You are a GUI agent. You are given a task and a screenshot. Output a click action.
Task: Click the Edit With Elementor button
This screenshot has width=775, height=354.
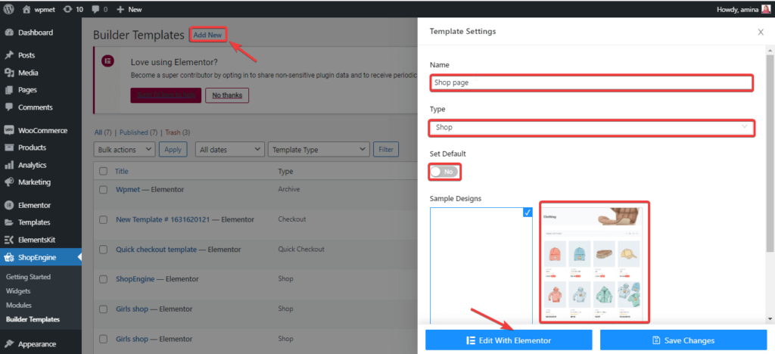(x=509, y=340)
